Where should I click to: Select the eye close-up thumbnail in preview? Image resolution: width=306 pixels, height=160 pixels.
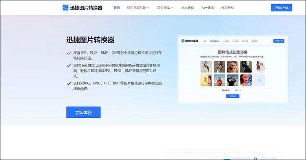[x=233, y=67]
